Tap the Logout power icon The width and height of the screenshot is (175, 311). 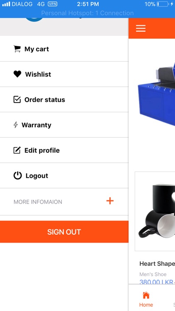[x=17, y=175]
